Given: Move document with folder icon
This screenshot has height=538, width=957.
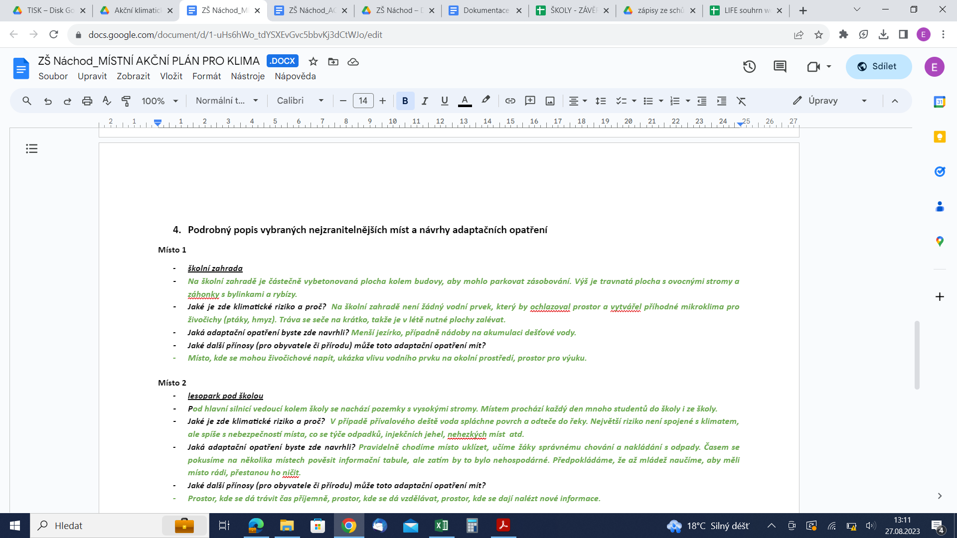Looking at the screenshot, I should click(x=333, y=62).
